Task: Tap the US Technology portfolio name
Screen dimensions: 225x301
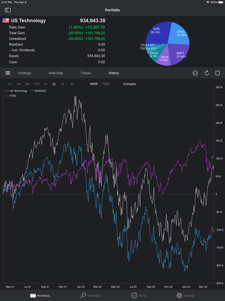Action: pos(28,21)
